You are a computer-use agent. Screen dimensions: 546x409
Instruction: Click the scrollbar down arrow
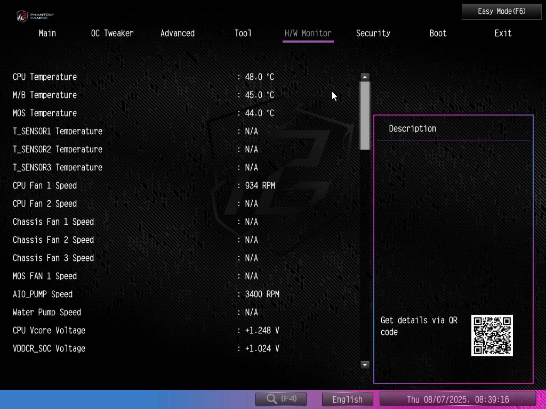click(365, 365)
